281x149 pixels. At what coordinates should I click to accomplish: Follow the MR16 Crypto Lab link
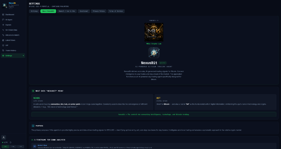[154, 44]
